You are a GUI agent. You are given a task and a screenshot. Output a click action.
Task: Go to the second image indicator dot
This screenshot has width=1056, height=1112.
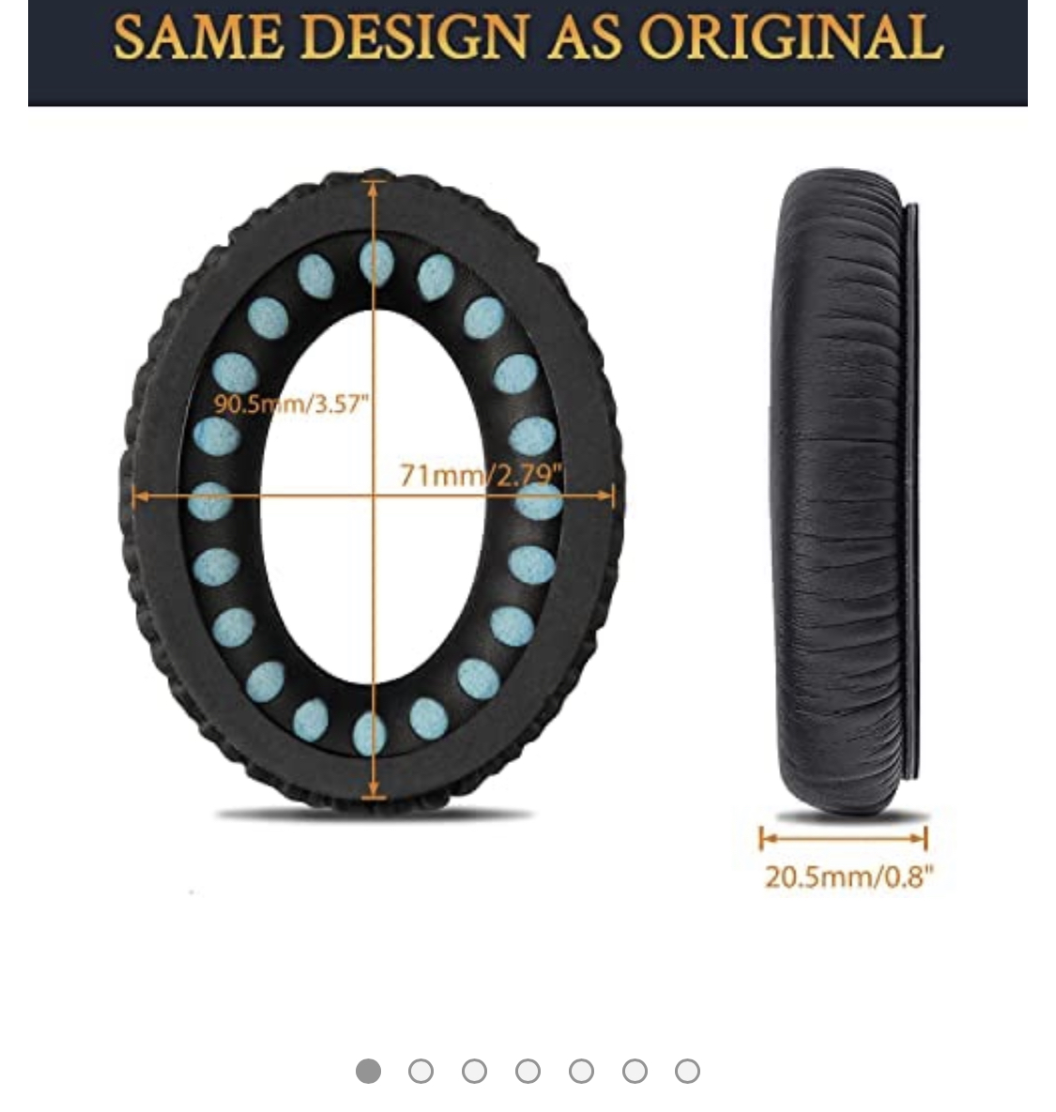click(x=421, y=1070)
